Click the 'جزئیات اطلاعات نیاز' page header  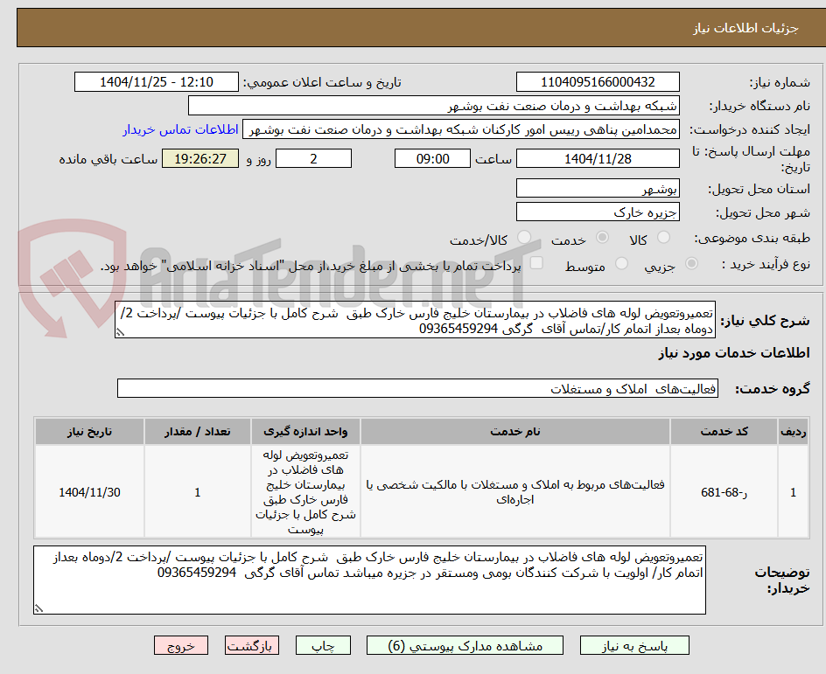coord(745,28)
